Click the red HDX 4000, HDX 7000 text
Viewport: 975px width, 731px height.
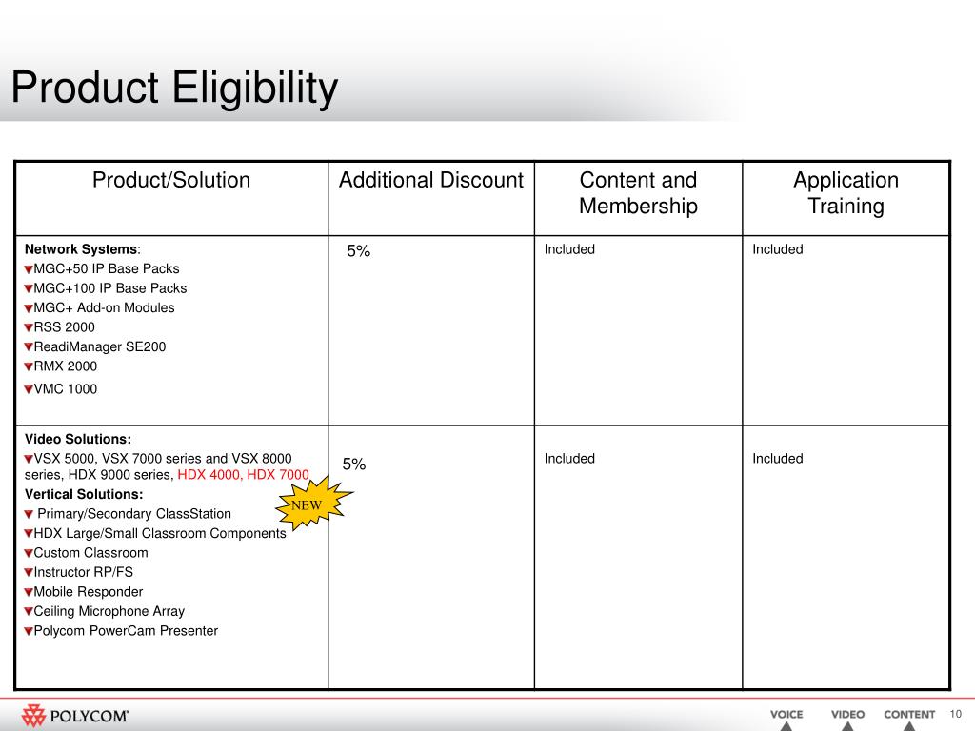click(x=243, y=475)
